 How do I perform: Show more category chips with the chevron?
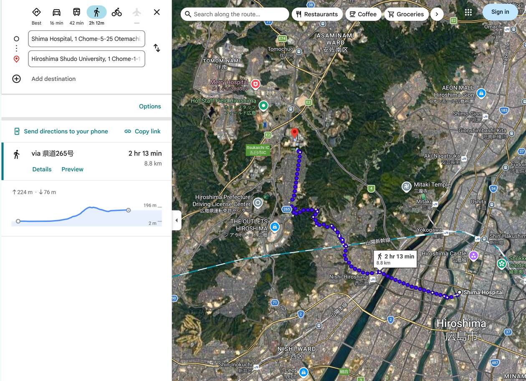437,14
